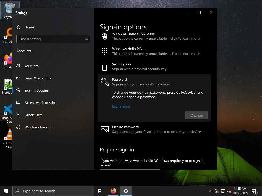Click the security warning tray icon
Screen dimensions: 262x196
tap(216, 191)
